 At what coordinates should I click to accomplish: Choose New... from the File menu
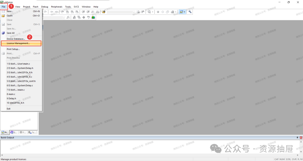(21, 12)
